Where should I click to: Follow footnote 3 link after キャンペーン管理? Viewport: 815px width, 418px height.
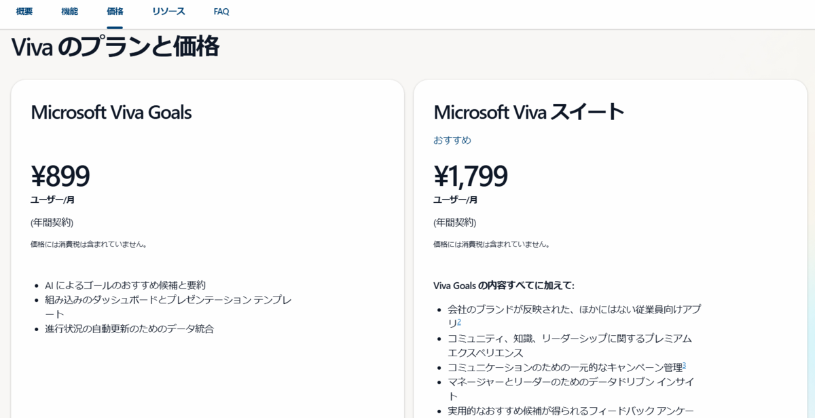point(684,366)
